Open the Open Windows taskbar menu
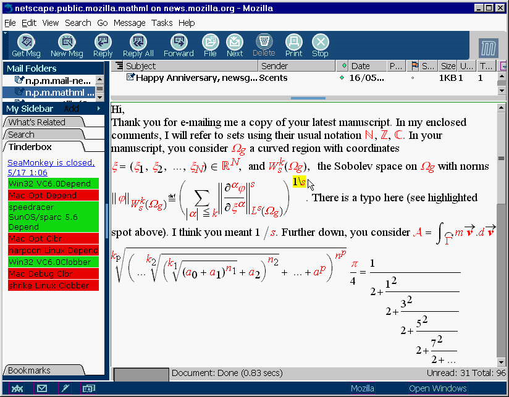Screen dimensions: 509x397 tap(438, 388)
